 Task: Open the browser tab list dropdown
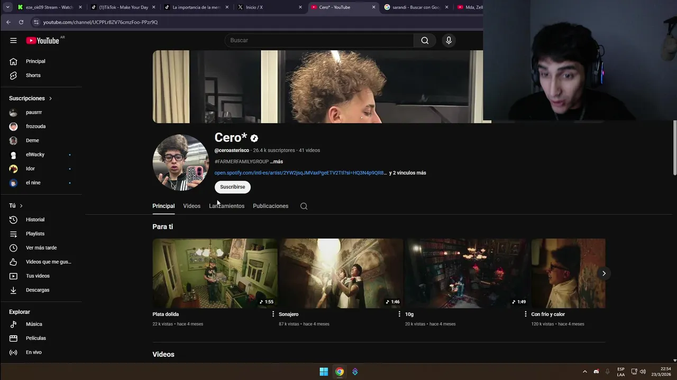tap(7, 7)
